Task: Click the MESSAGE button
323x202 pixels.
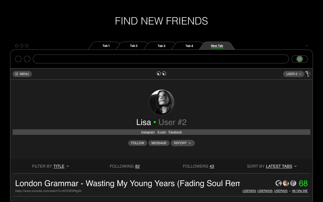Action: point(159,143)
